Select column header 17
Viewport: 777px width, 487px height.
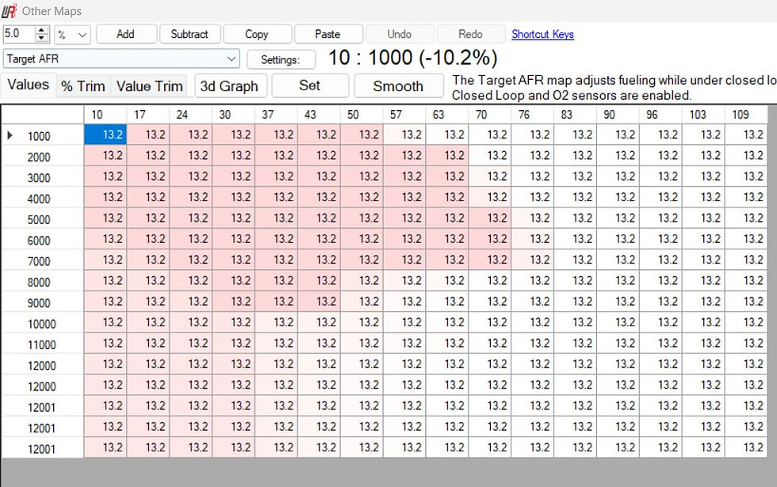[x=147, y=115]
